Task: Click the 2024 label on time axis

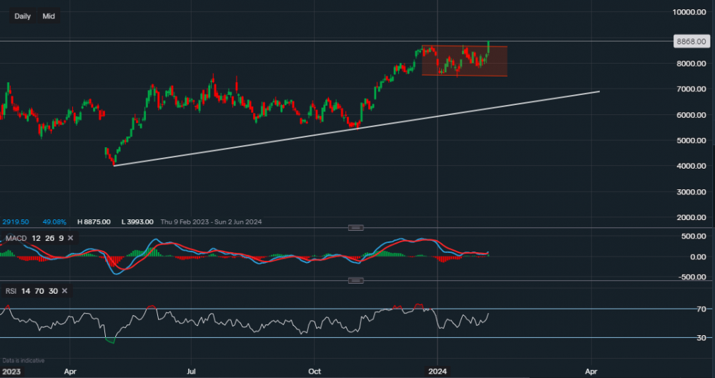Action: (x=437, y=372)
